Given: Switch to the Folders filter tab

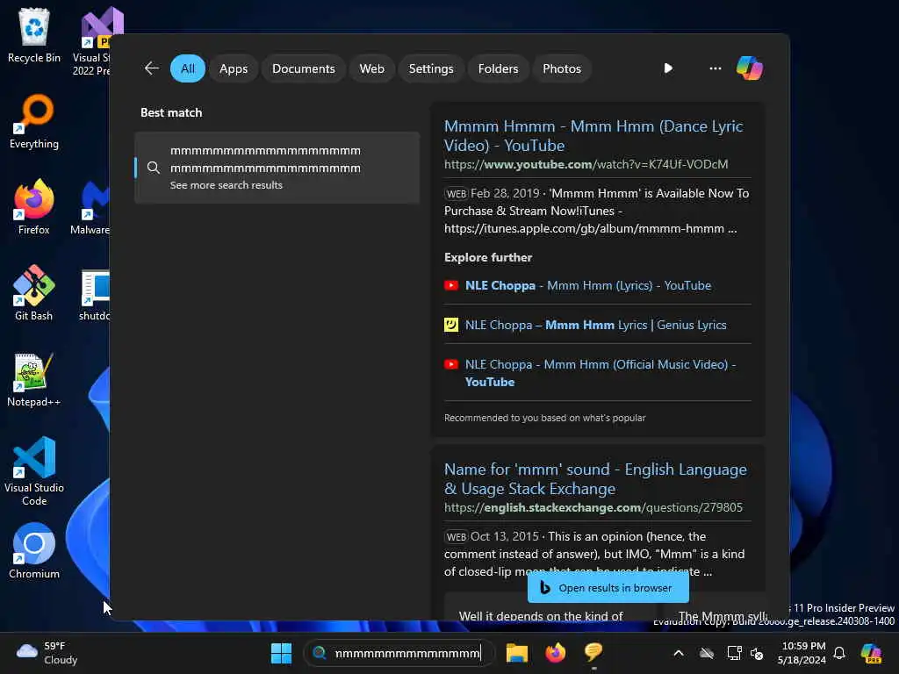Looking at the screenshot, I should click(x=498, y=68).
